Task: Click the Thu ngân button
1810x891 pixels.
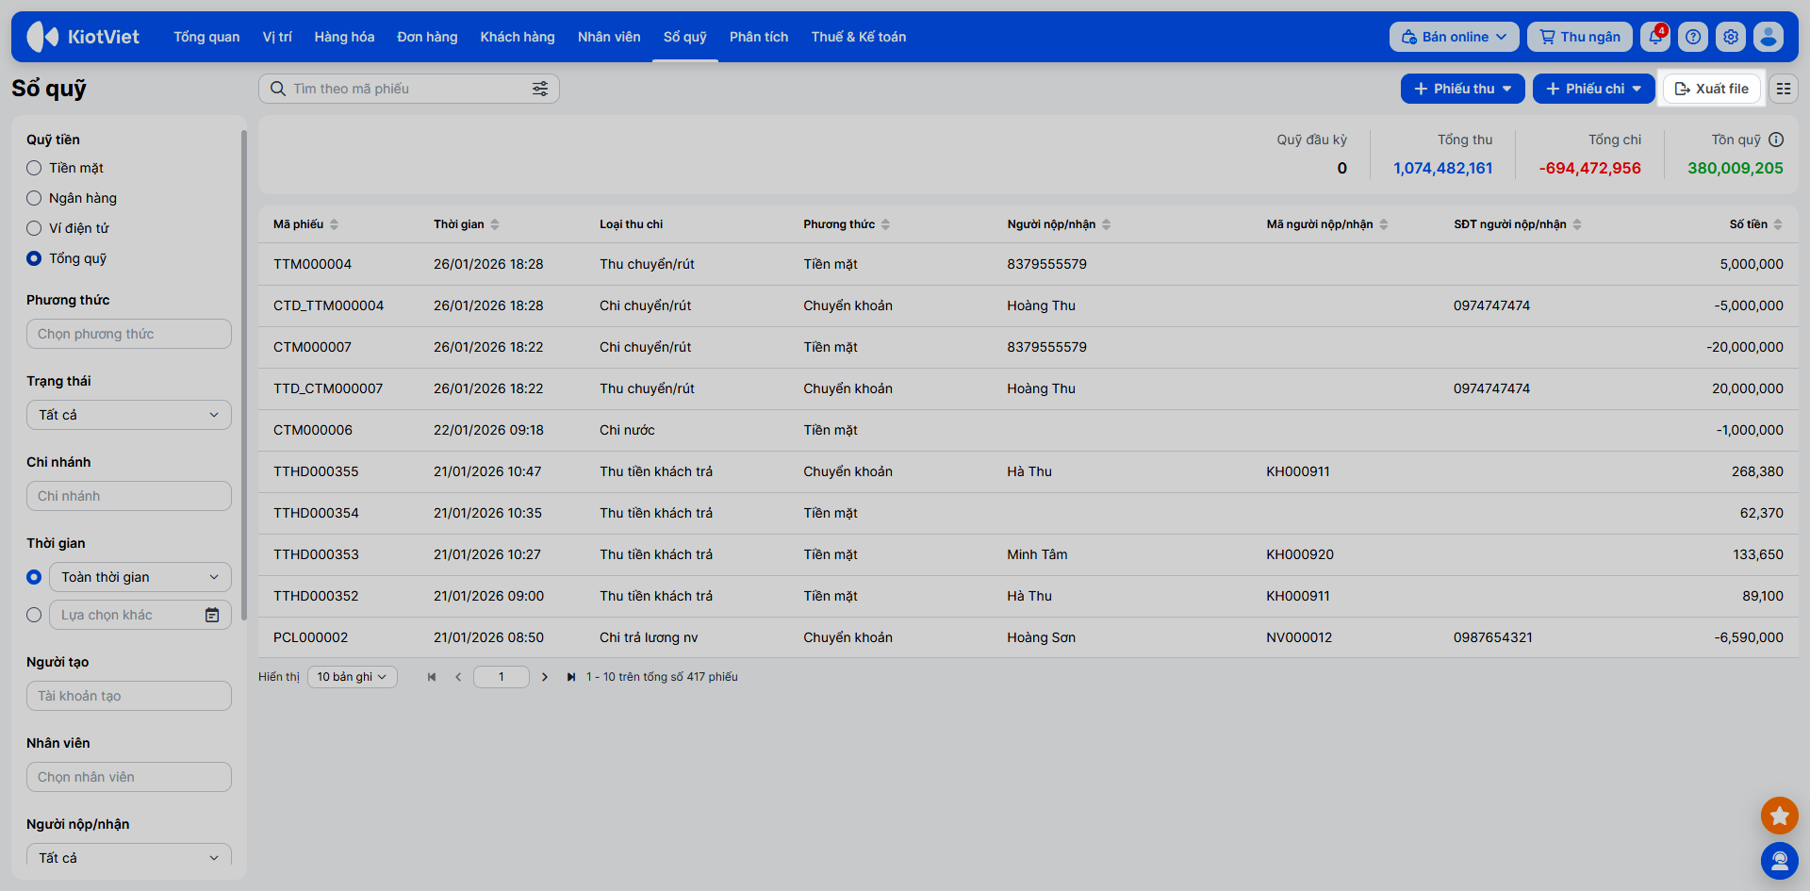Action: click(x=1580, y=37)
